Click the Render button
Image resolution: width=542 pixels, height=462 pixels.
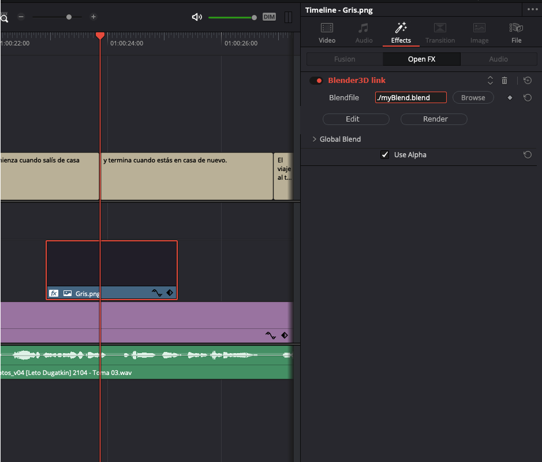click(434, 119)
